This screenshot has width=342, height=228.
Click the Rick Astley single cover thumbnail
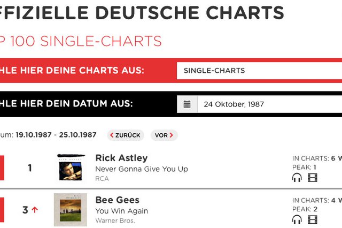tap(71, 168)
